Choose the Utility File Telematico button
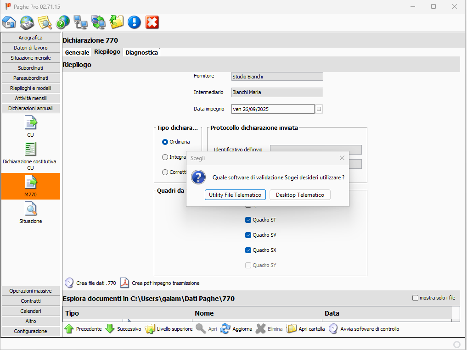467x350 pixels. (x=235, y=195)
